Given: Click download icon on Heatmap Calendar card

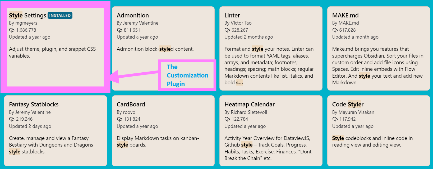Looking at the screenshot, I should click(227, 119).
